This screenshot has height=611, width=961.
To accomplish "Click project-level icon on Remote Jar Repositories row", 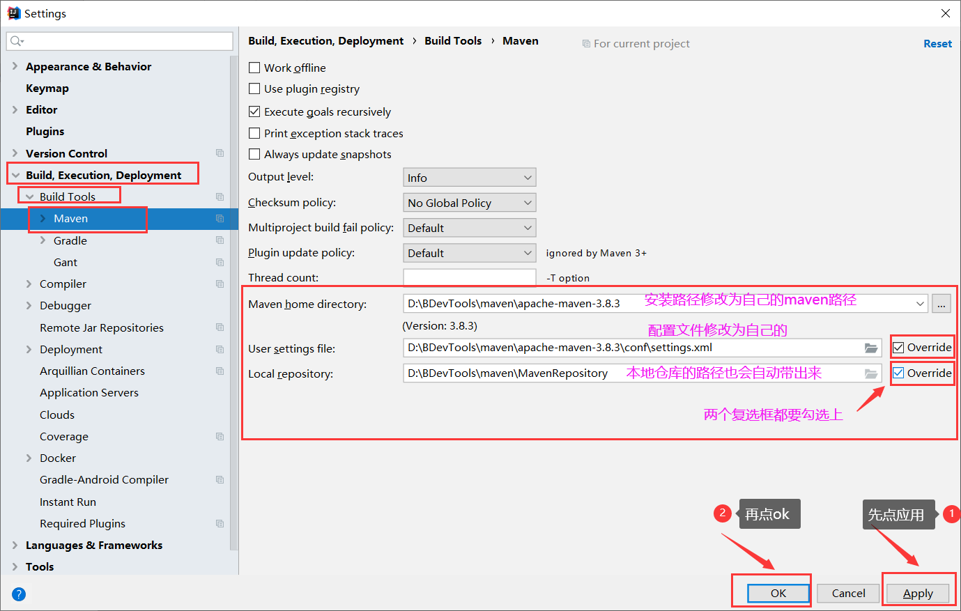I will pyautogui.click(x=220, y=327).
